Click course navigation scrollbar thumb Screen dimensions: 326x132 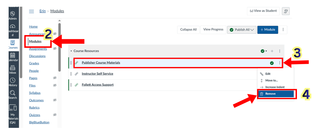(x=59, y=47)
